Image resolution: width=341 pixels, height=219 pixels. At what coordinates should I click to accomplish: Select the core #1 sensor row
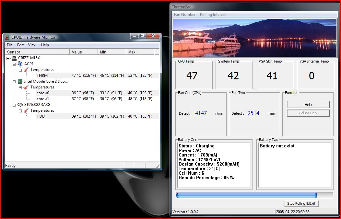pyautogui.click(x=97, y=99)
